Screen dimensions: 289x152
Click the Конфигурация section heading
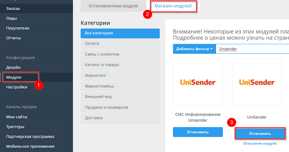point(20,58)
